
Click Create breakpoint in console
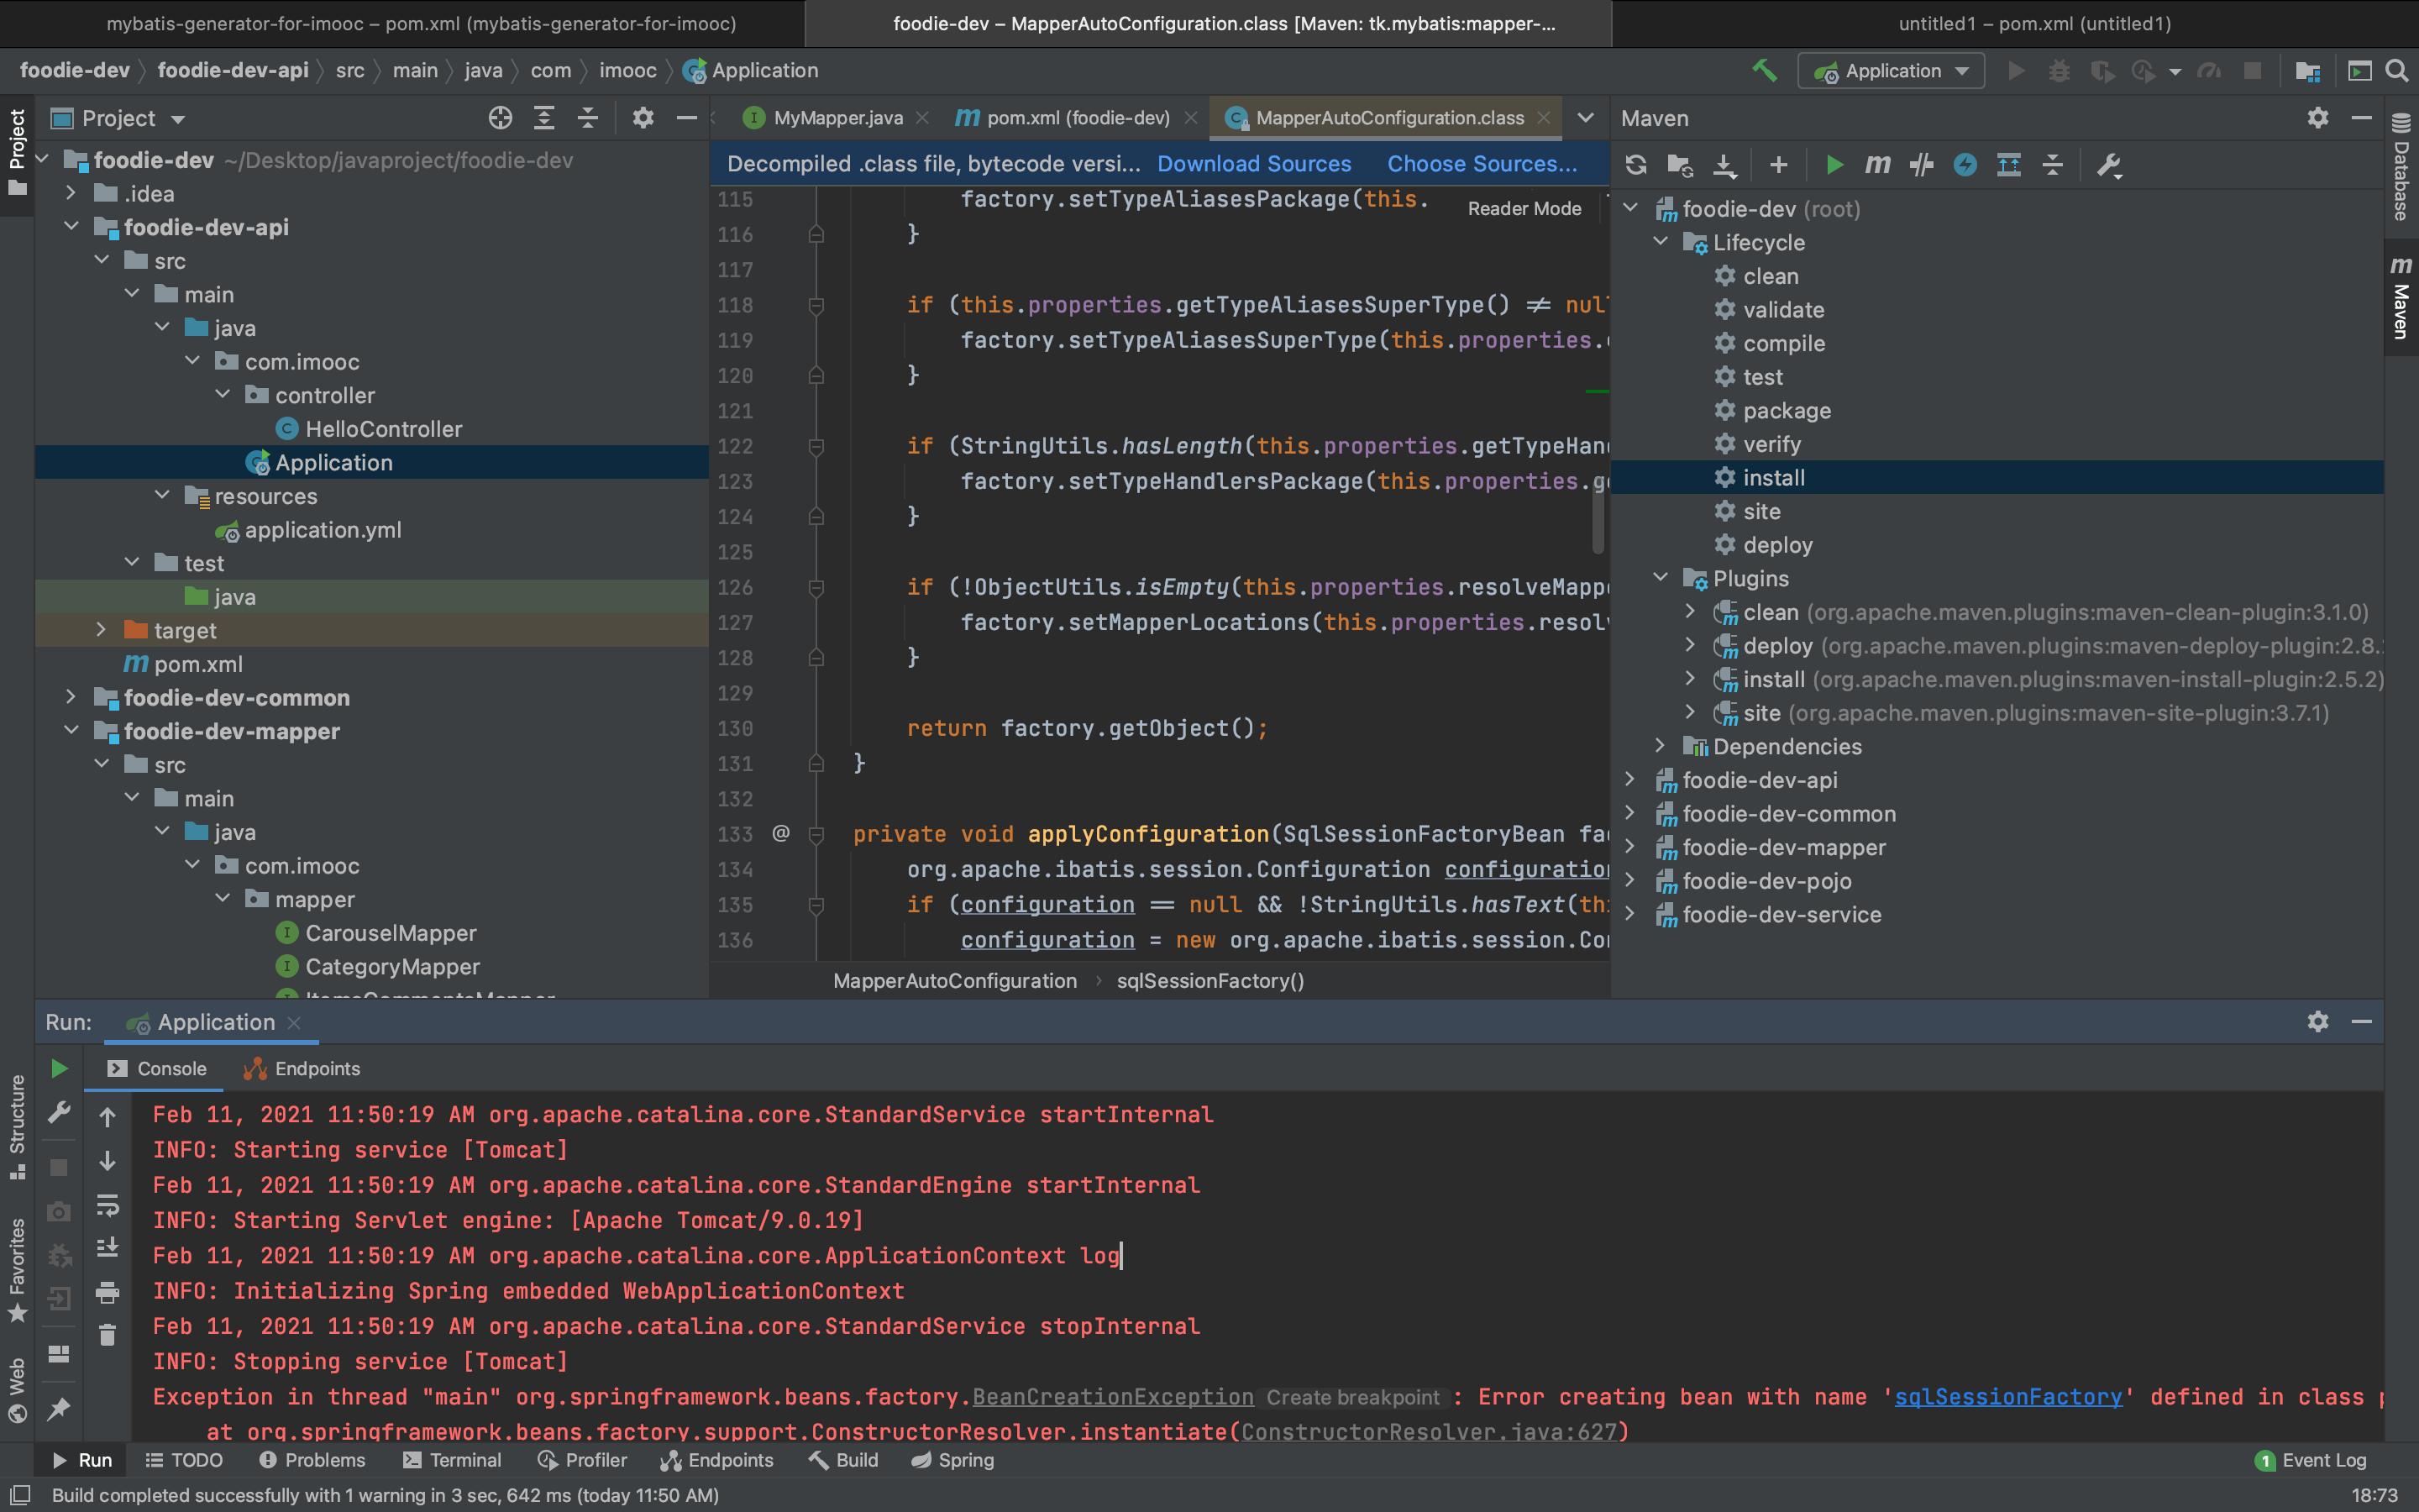1352,1398
